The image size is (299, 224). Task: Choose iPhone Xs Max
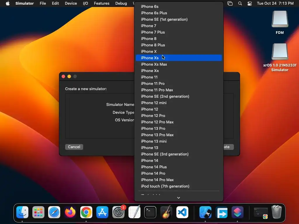pos(179,64)
